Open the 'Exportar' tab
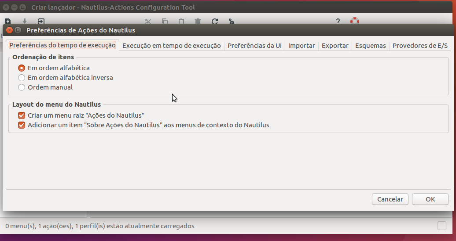Screen dimensions: 456x241 (x=335, y=46)
